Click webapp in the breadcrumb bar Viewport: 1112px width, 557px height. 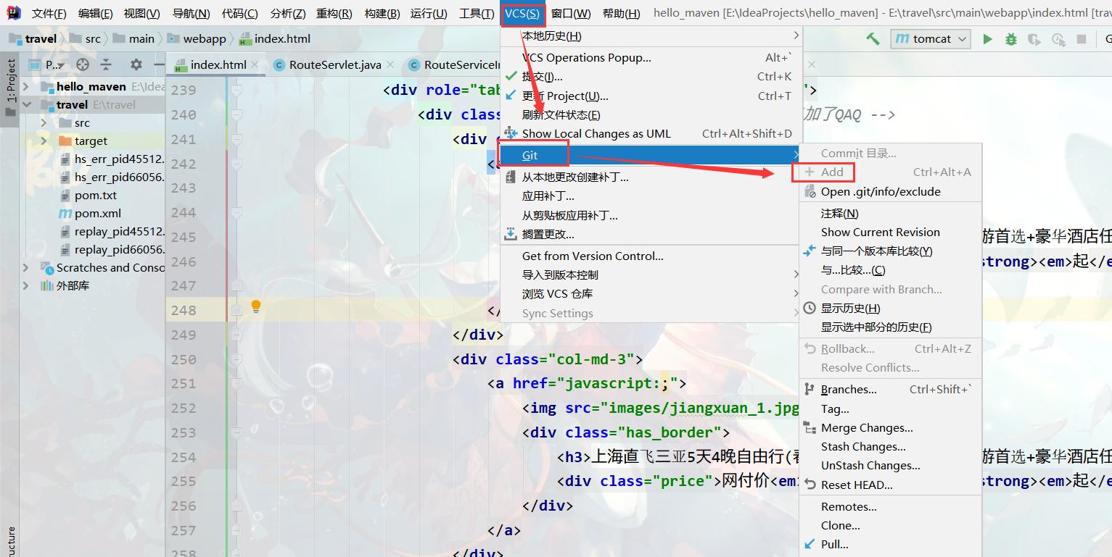[205, 39]
